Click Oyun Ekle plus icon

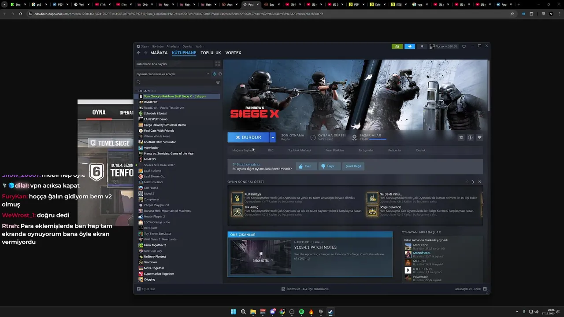click(x=139, y=289)
